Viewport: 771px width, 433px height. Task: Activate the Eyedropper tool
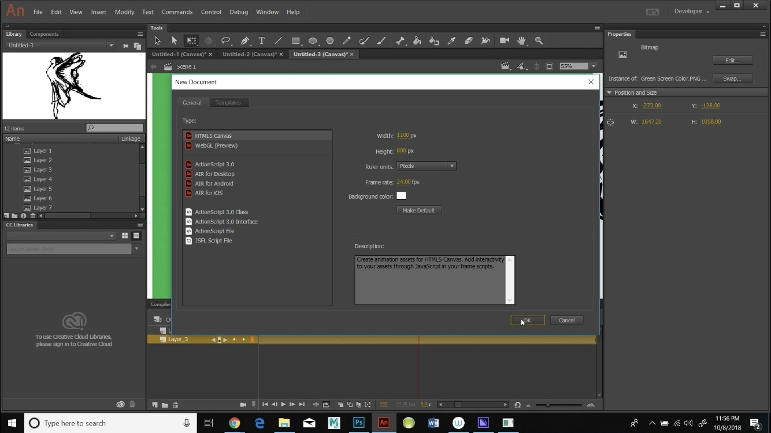click(x=451, y=40)
